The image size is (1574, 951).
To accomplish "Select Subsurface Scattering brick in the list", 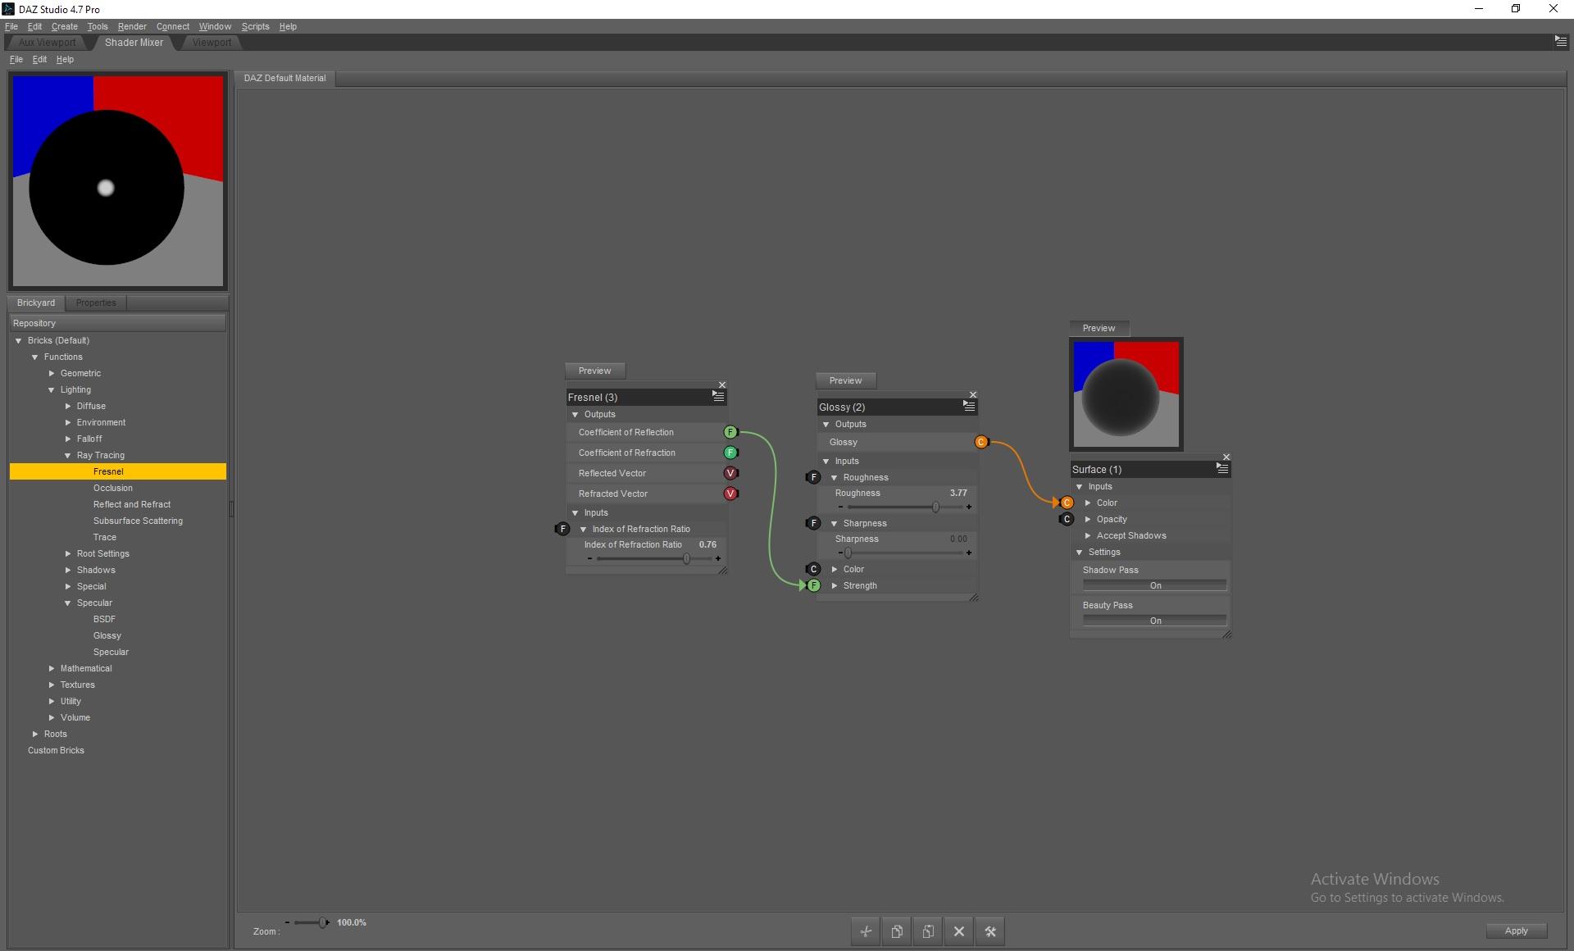I will click(138, 521).
